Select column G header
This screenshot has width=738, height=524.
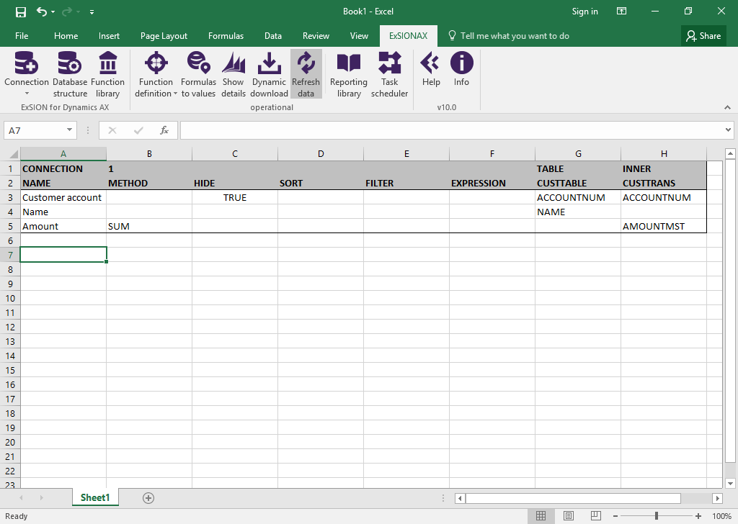(578, 154)
